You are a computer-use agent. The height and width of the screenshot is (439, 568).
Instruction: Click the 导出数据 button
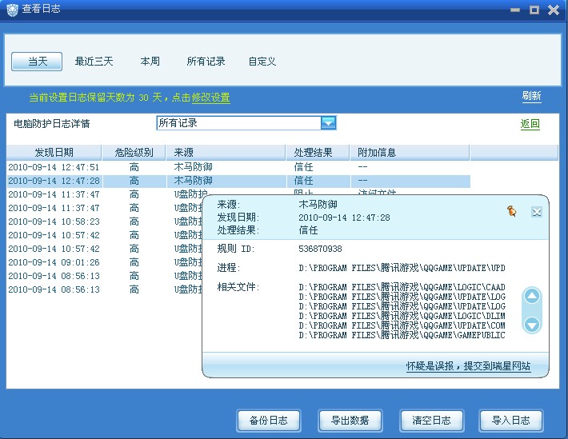350,420
